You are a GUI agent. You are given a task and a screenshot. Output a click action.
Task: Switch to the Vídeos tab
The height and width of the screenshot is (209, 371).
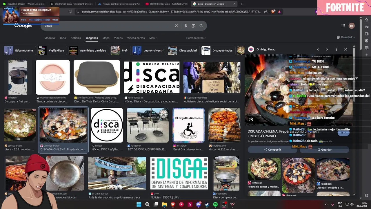coord(118,38)
